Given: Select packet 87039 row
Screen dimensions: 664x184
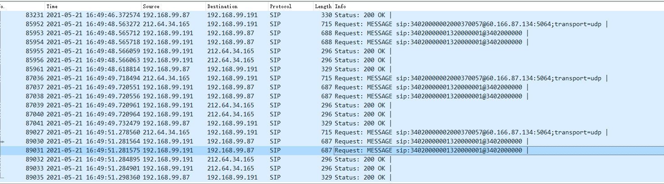Looking at the screenshot, I should (x=180, y=105).
